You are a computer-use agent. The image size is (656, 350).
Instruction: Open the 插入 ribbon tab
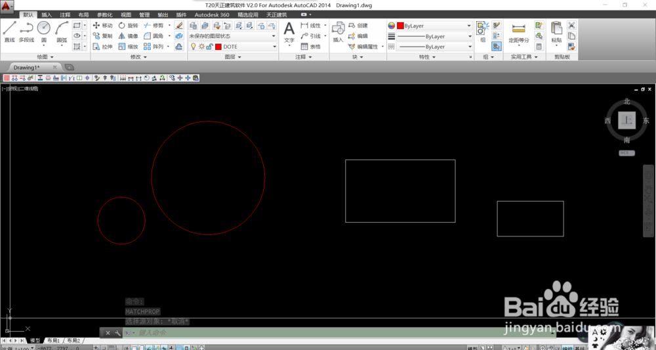[47, 14]
